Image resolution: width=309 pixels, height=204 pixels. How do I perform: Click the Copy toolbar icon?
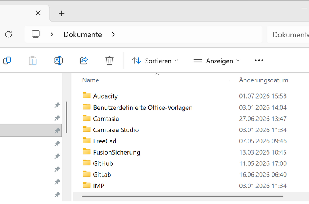tap(7, 61)
